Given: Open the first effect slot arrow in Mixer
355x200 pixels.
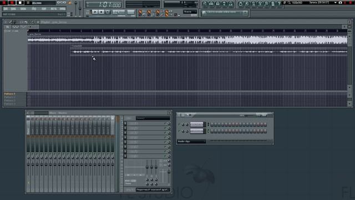Looking at the screenshot, I should pos(125,123).
